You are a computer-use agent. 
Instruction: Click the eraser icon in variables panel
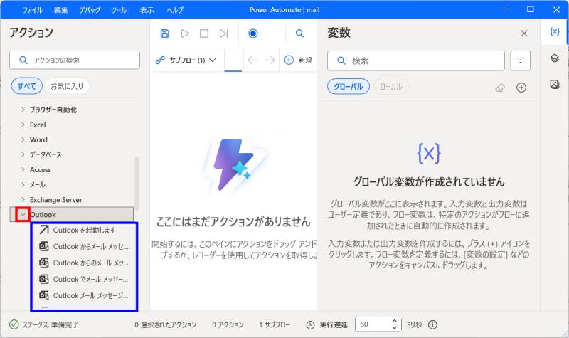pyautogui.click(x=500, y=88)
